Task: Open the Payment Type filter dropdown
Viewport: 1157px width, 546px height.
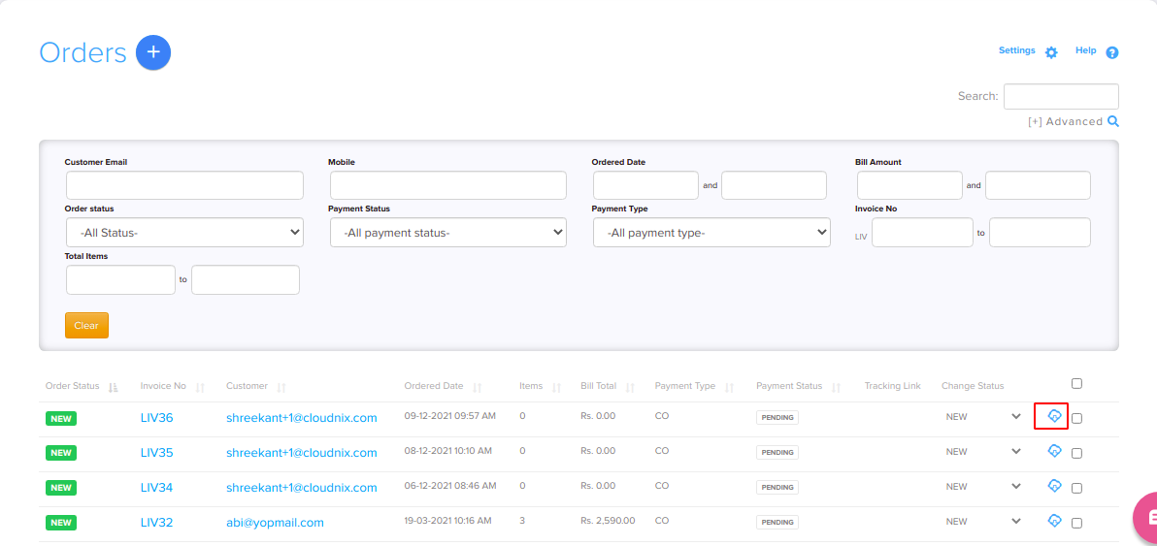Action: click(x=711, y=232)
